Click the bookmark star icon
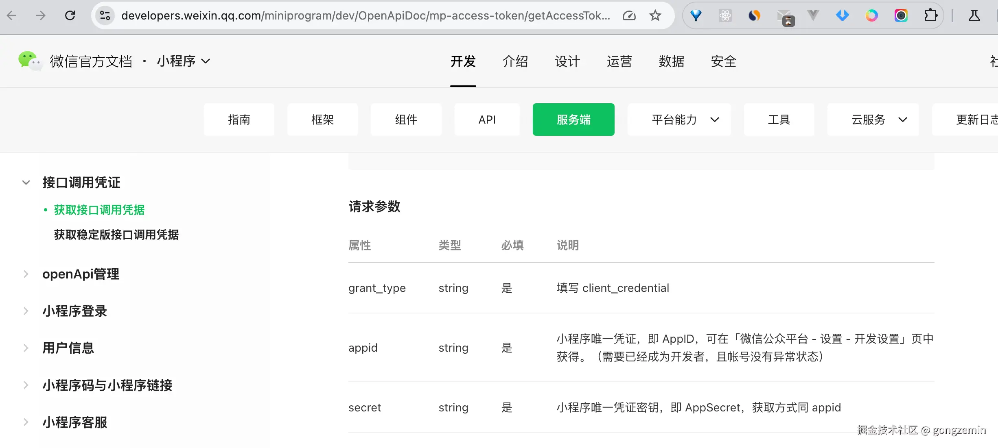998x448 pixels. point(655,16)
